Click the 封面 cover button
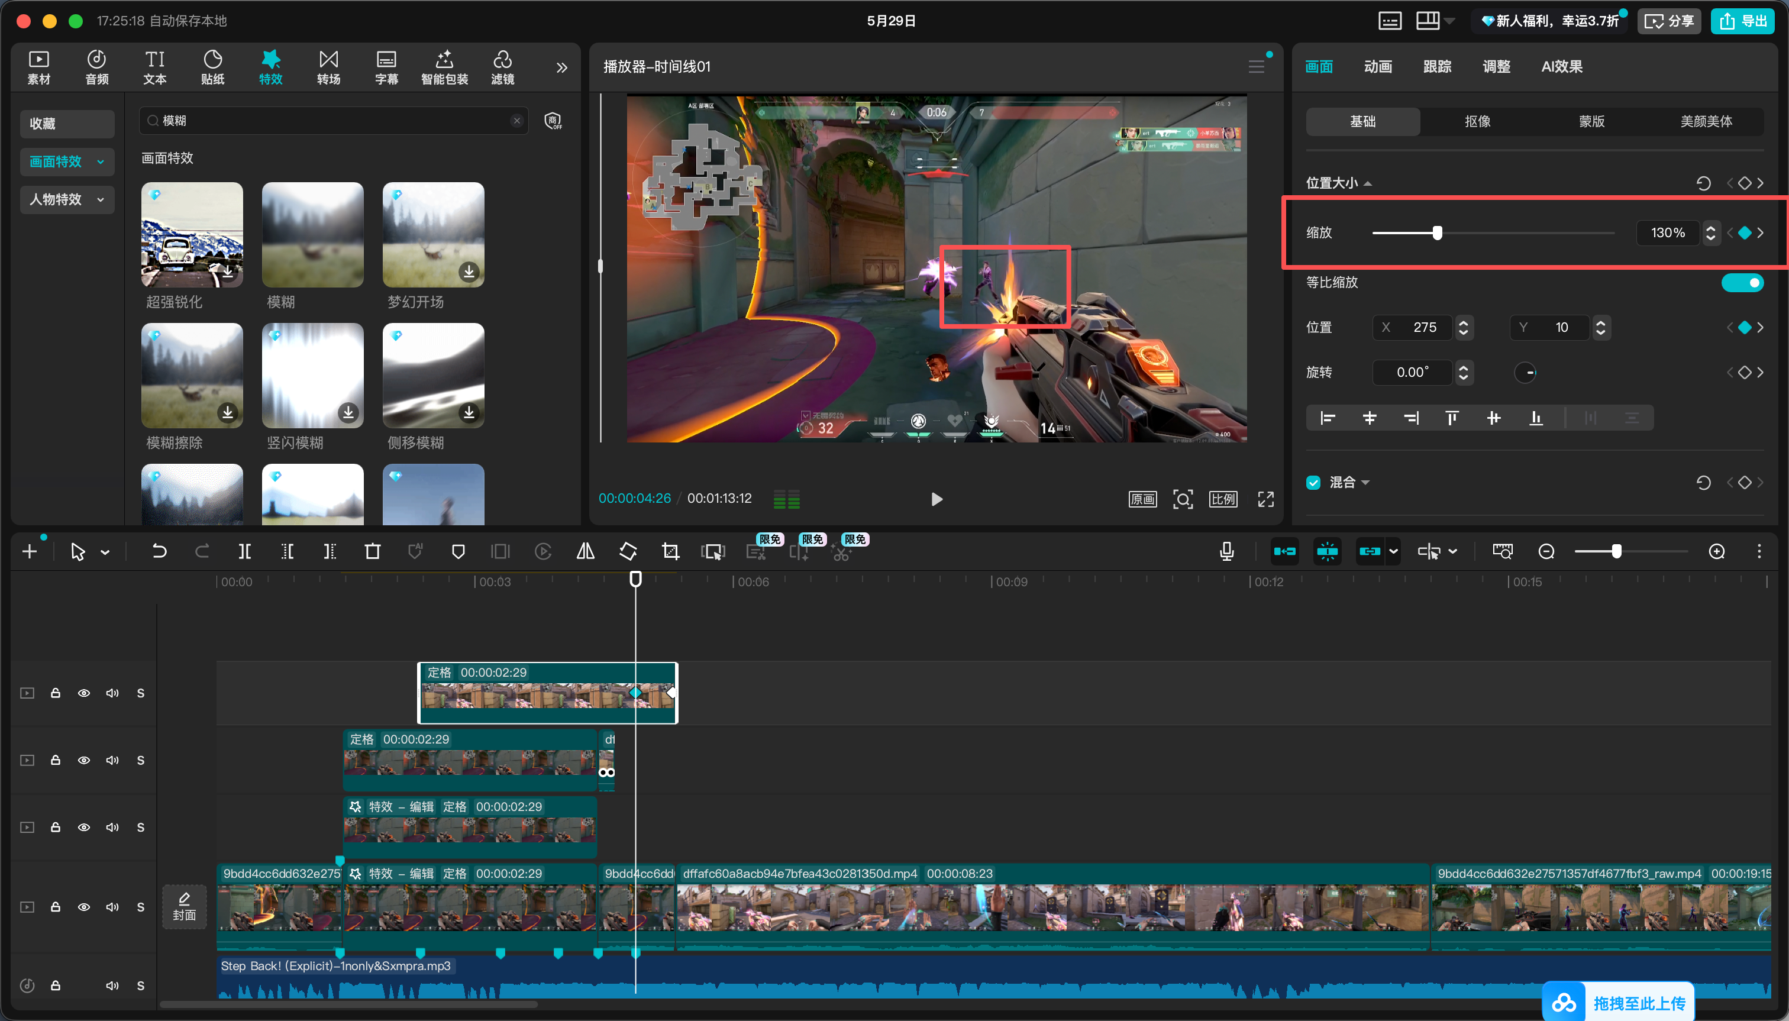Viewport: 1789px width, 1021px height. pyautogui.click(x=185, y=907)
